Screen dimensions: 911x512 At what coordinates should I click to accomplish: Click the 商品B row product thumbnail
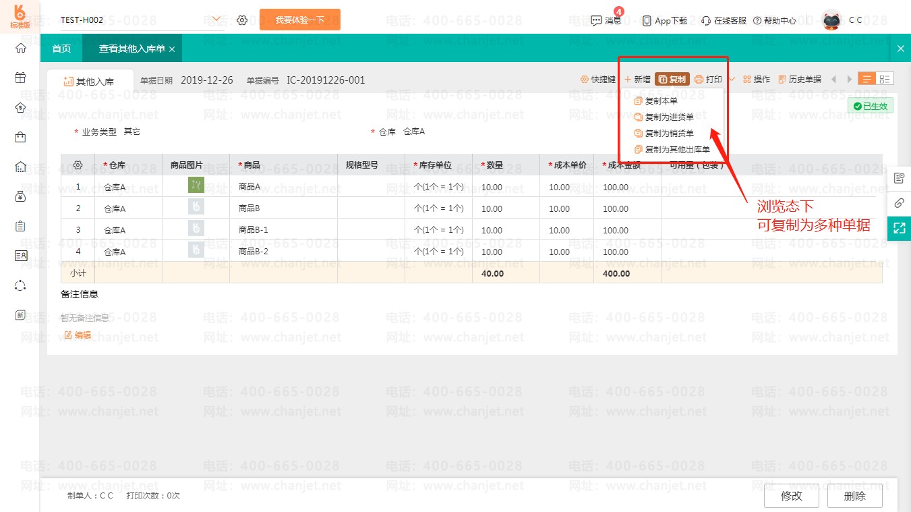tap(196, 207)
